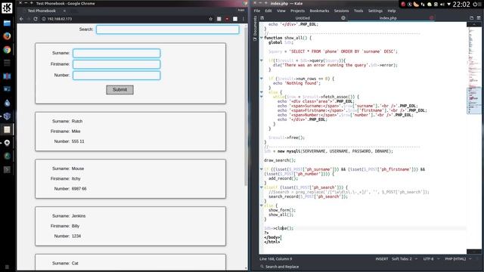Open Chrome's three-dot menu
The image size is (484, 272).
[244, 19]
